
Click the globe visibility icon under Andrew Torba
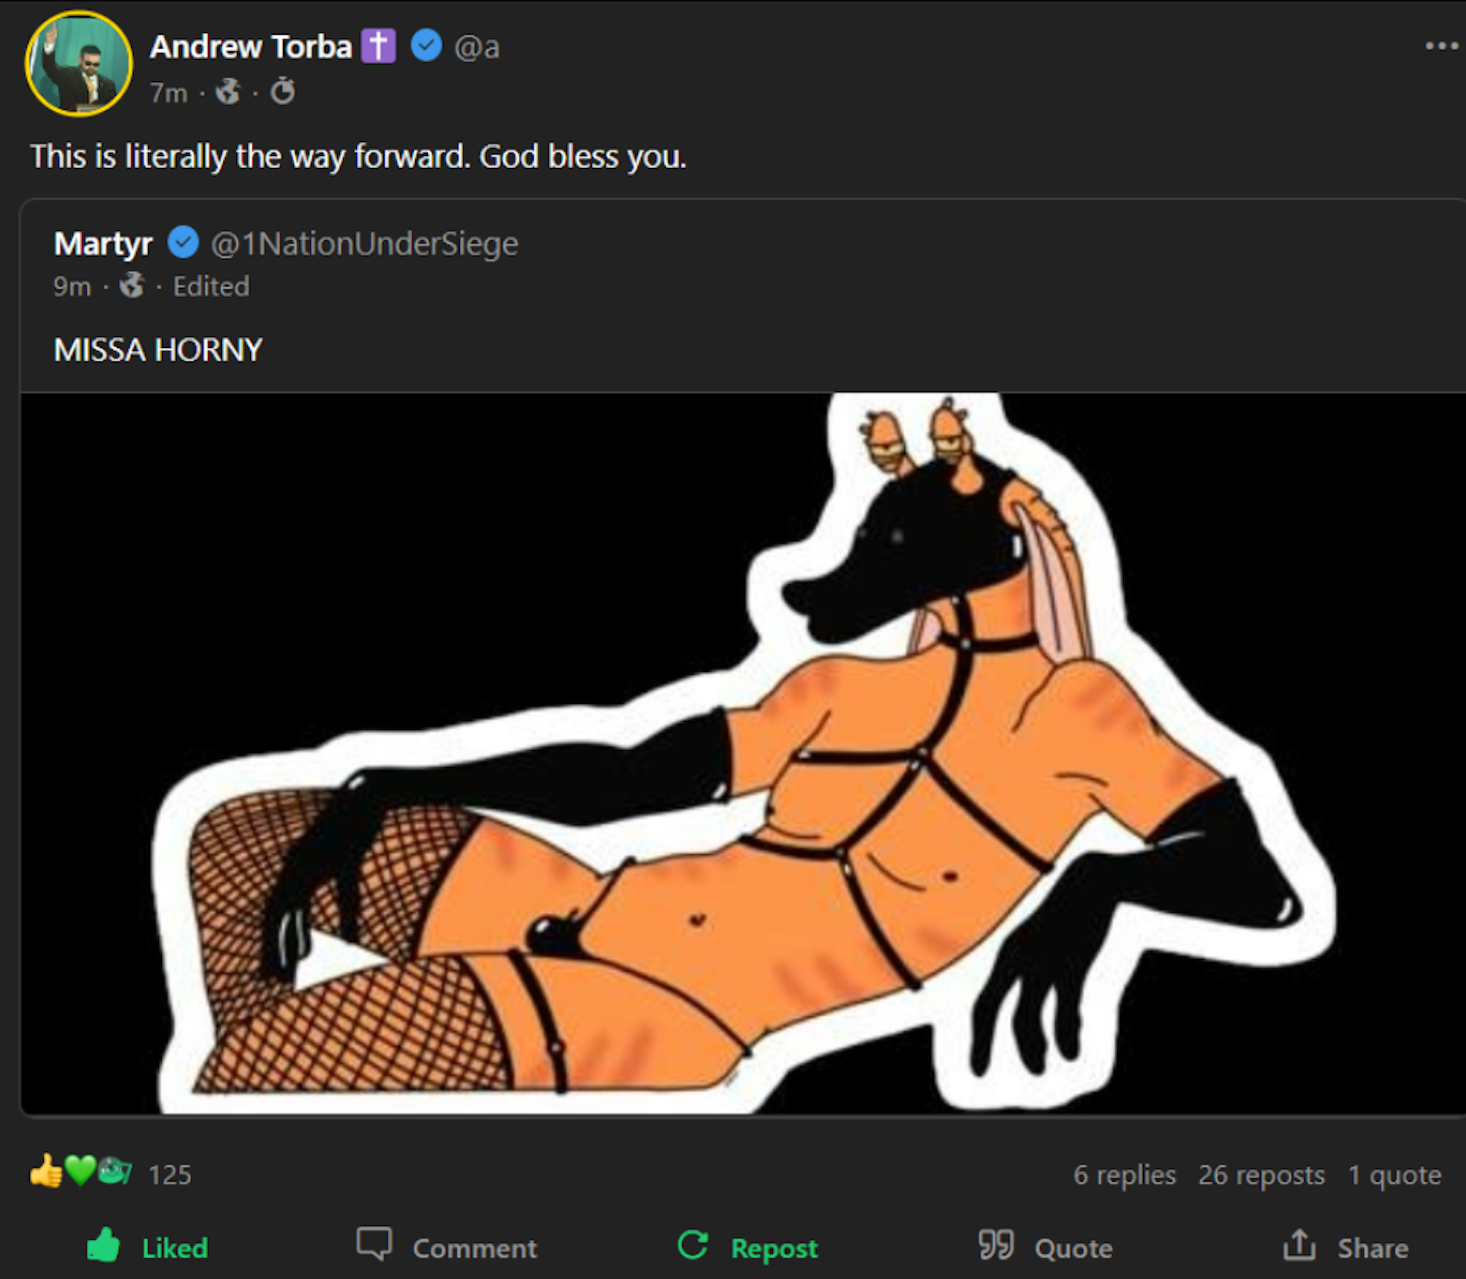(229, 92)
